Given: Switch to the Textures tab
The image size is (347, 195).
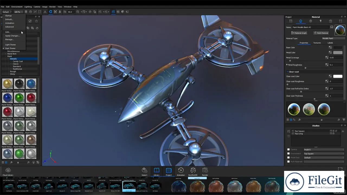Looking at the screenshot, I should [317, 43].
